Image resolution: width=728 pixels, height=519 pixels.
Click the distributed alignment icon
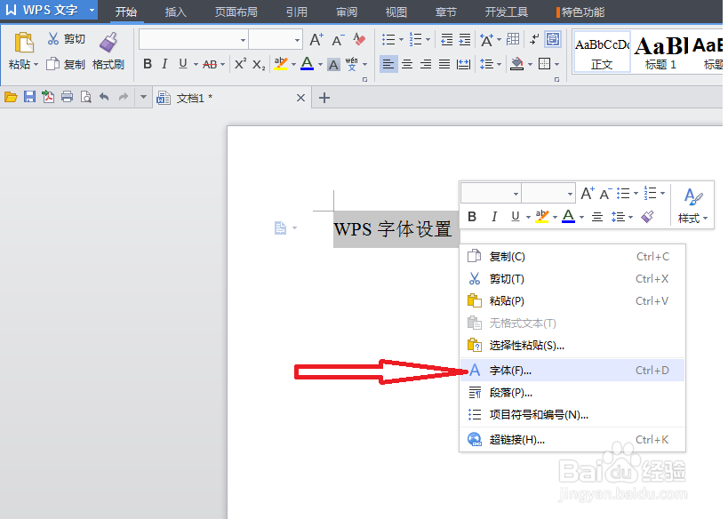(x=463, y=64)
